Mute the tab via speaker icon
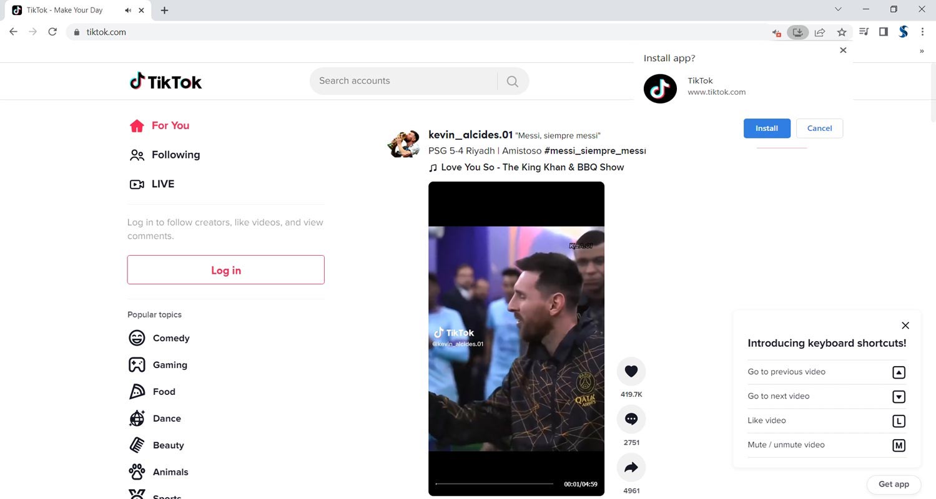 click(x=128, y=11)
